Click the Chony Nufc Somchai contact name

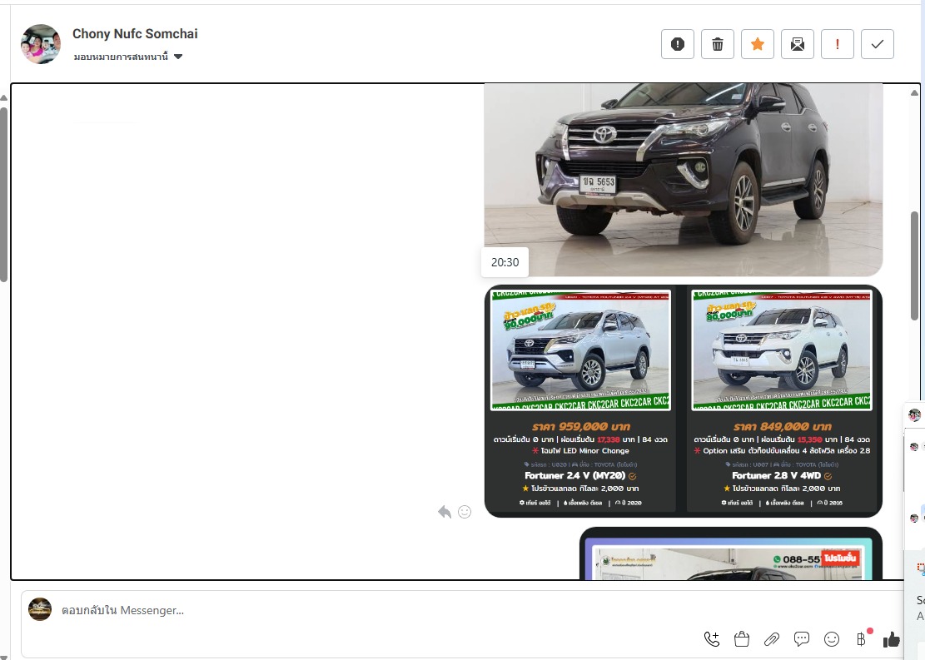[135, 34]
